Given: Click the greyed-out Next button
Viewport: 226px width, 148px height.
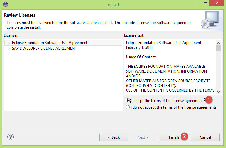Looking at the screenshot, I should click(143, 137).
